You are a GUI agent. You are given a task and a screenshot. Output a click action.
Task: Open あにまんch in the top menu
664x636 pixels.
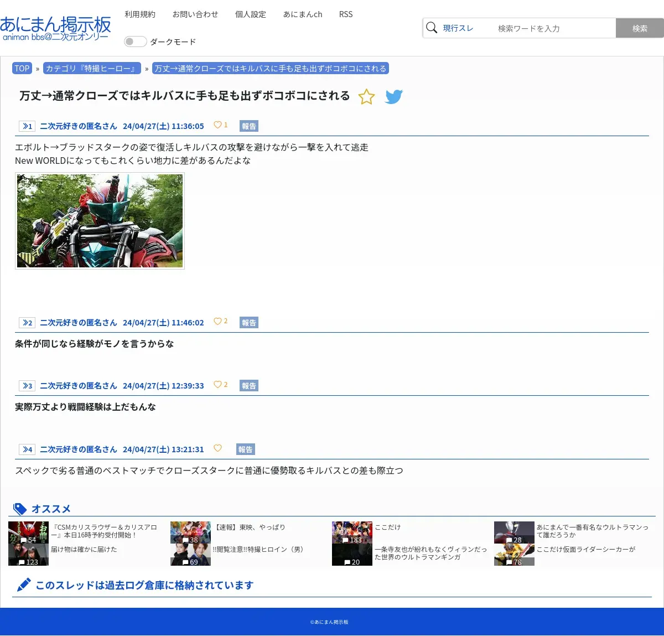(303, 14)
